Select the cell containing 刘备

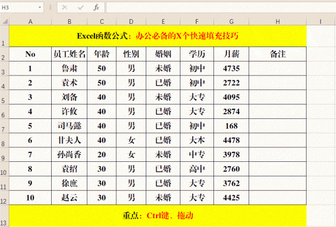coord(69,97)
